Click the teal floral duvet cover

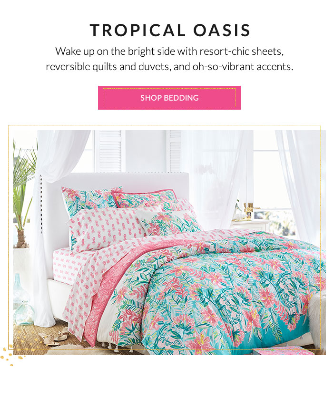click(217, 289)
